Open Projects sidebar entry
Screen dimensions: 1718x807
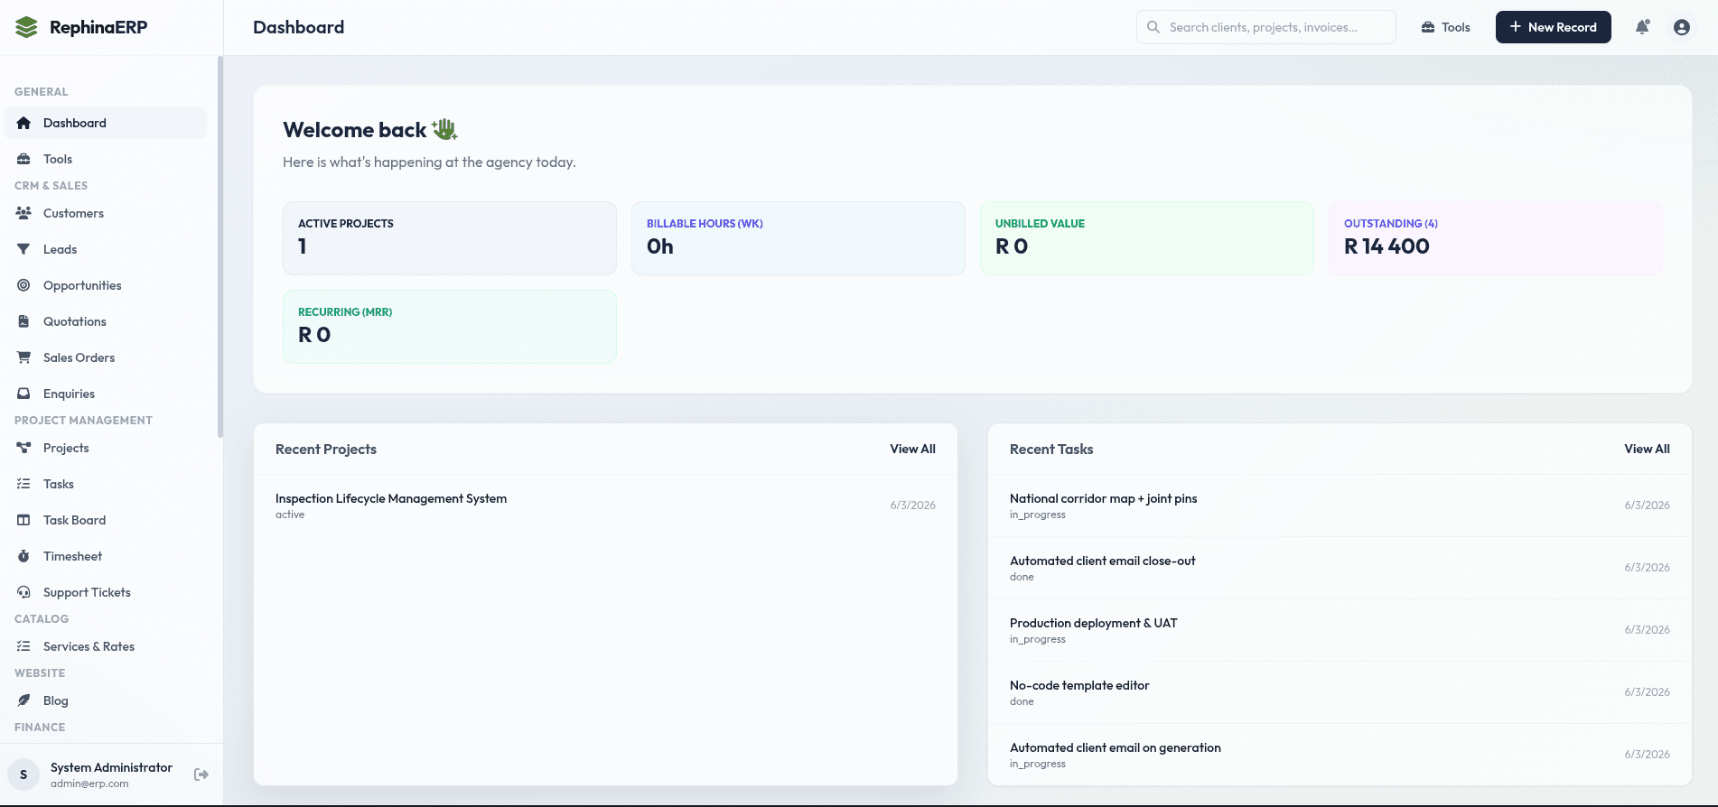point(106,448)
